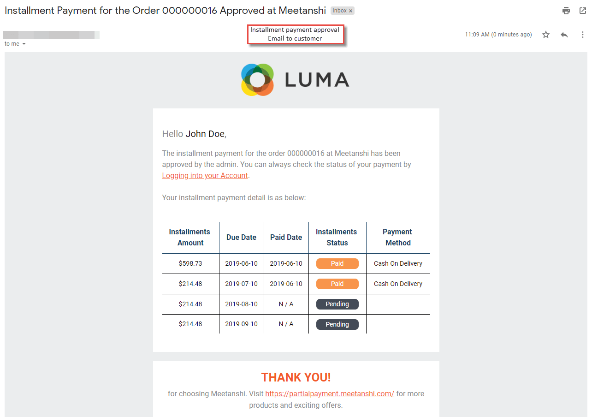Click the Paid badge in the 2019-07-10 row
This screenshot has width=592, height=417.
point(337,284)
